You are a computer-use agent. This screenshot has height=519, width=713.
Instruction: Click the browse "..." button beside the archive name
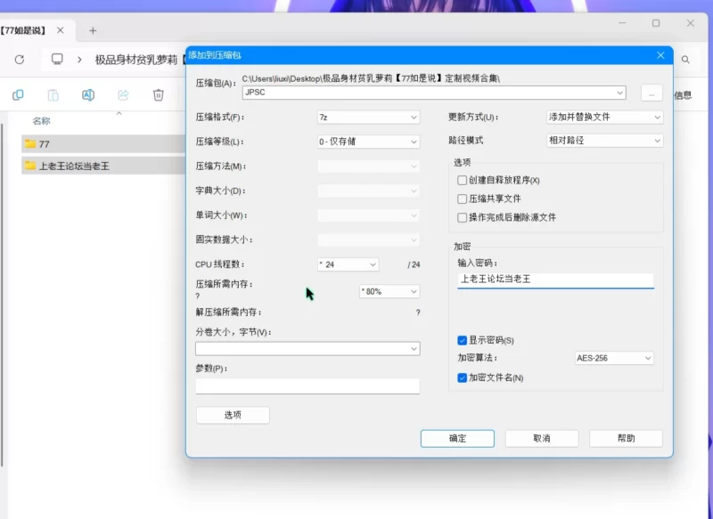coord(652,93)
